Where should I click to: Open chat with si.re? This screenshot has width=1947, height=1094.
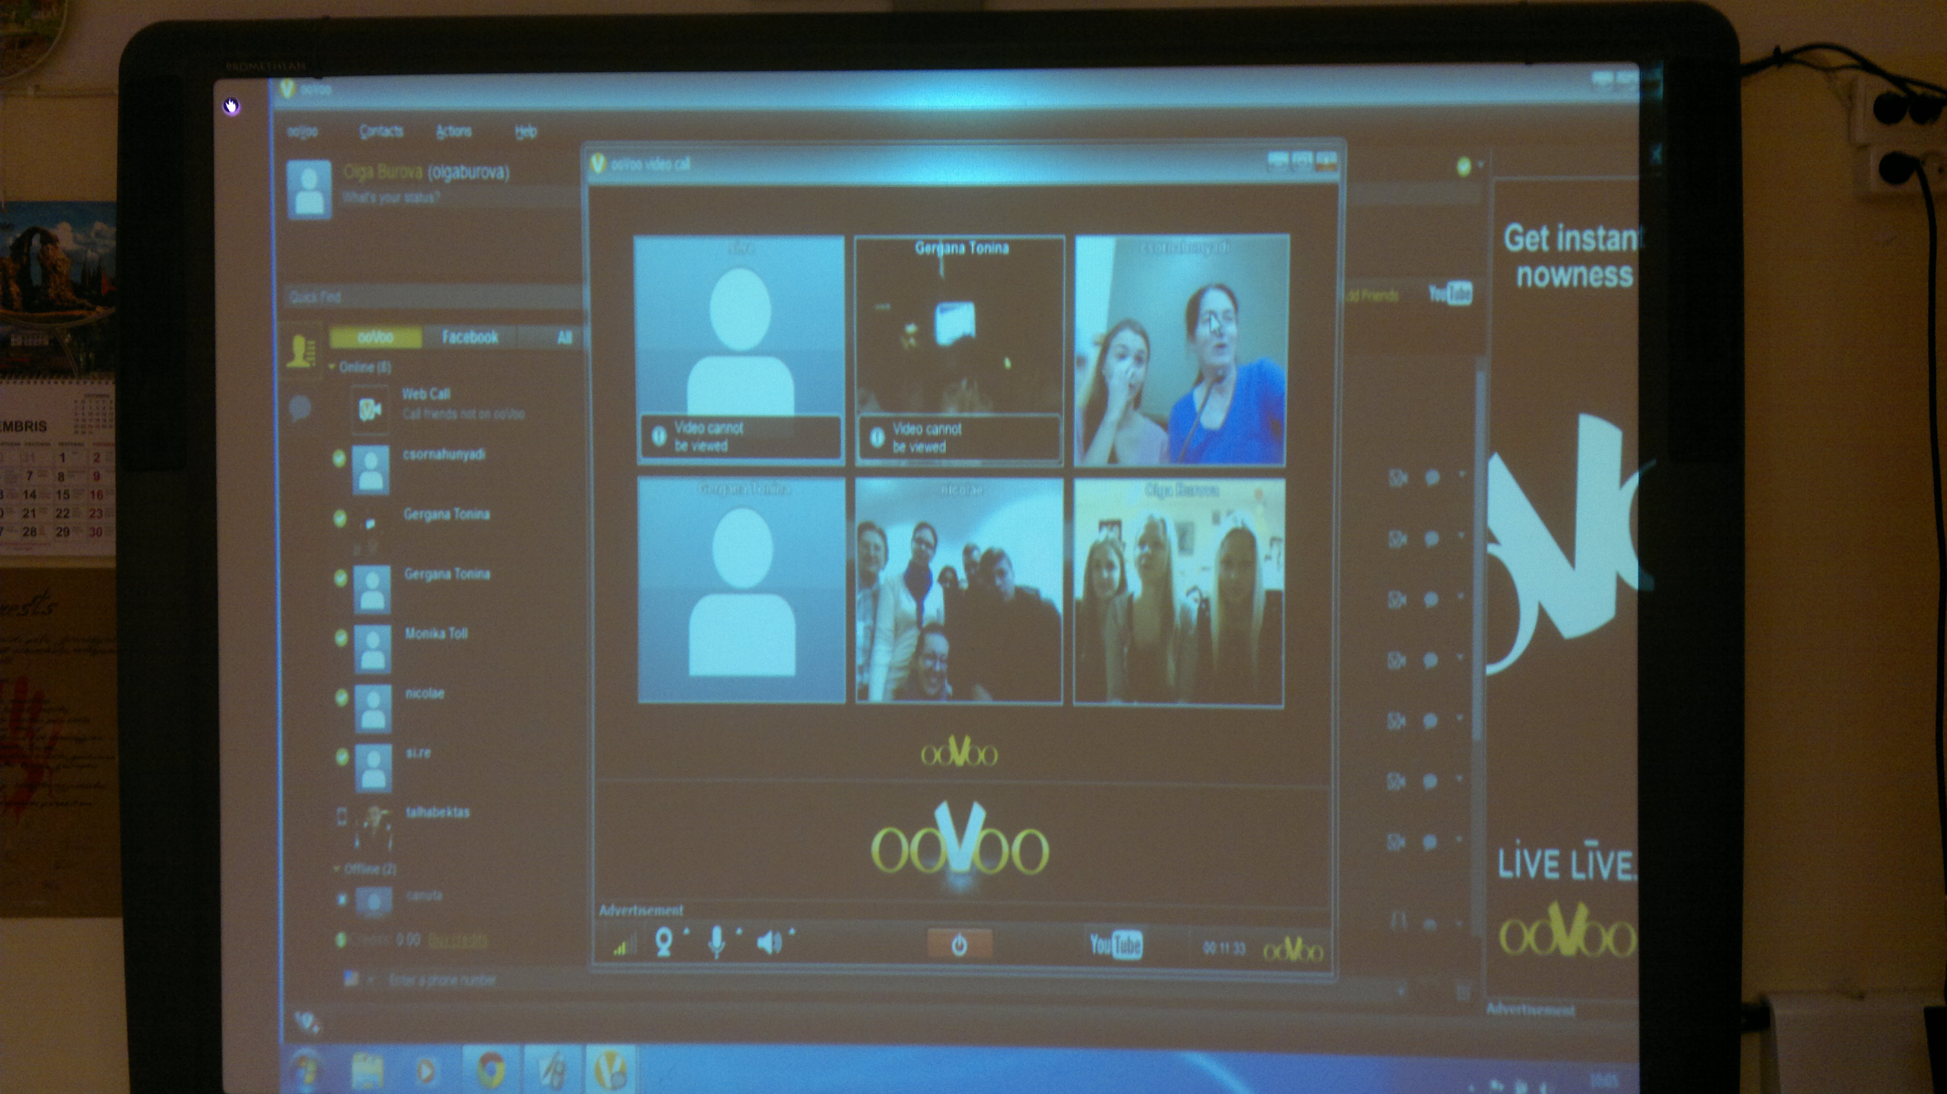coord(1429,781)
